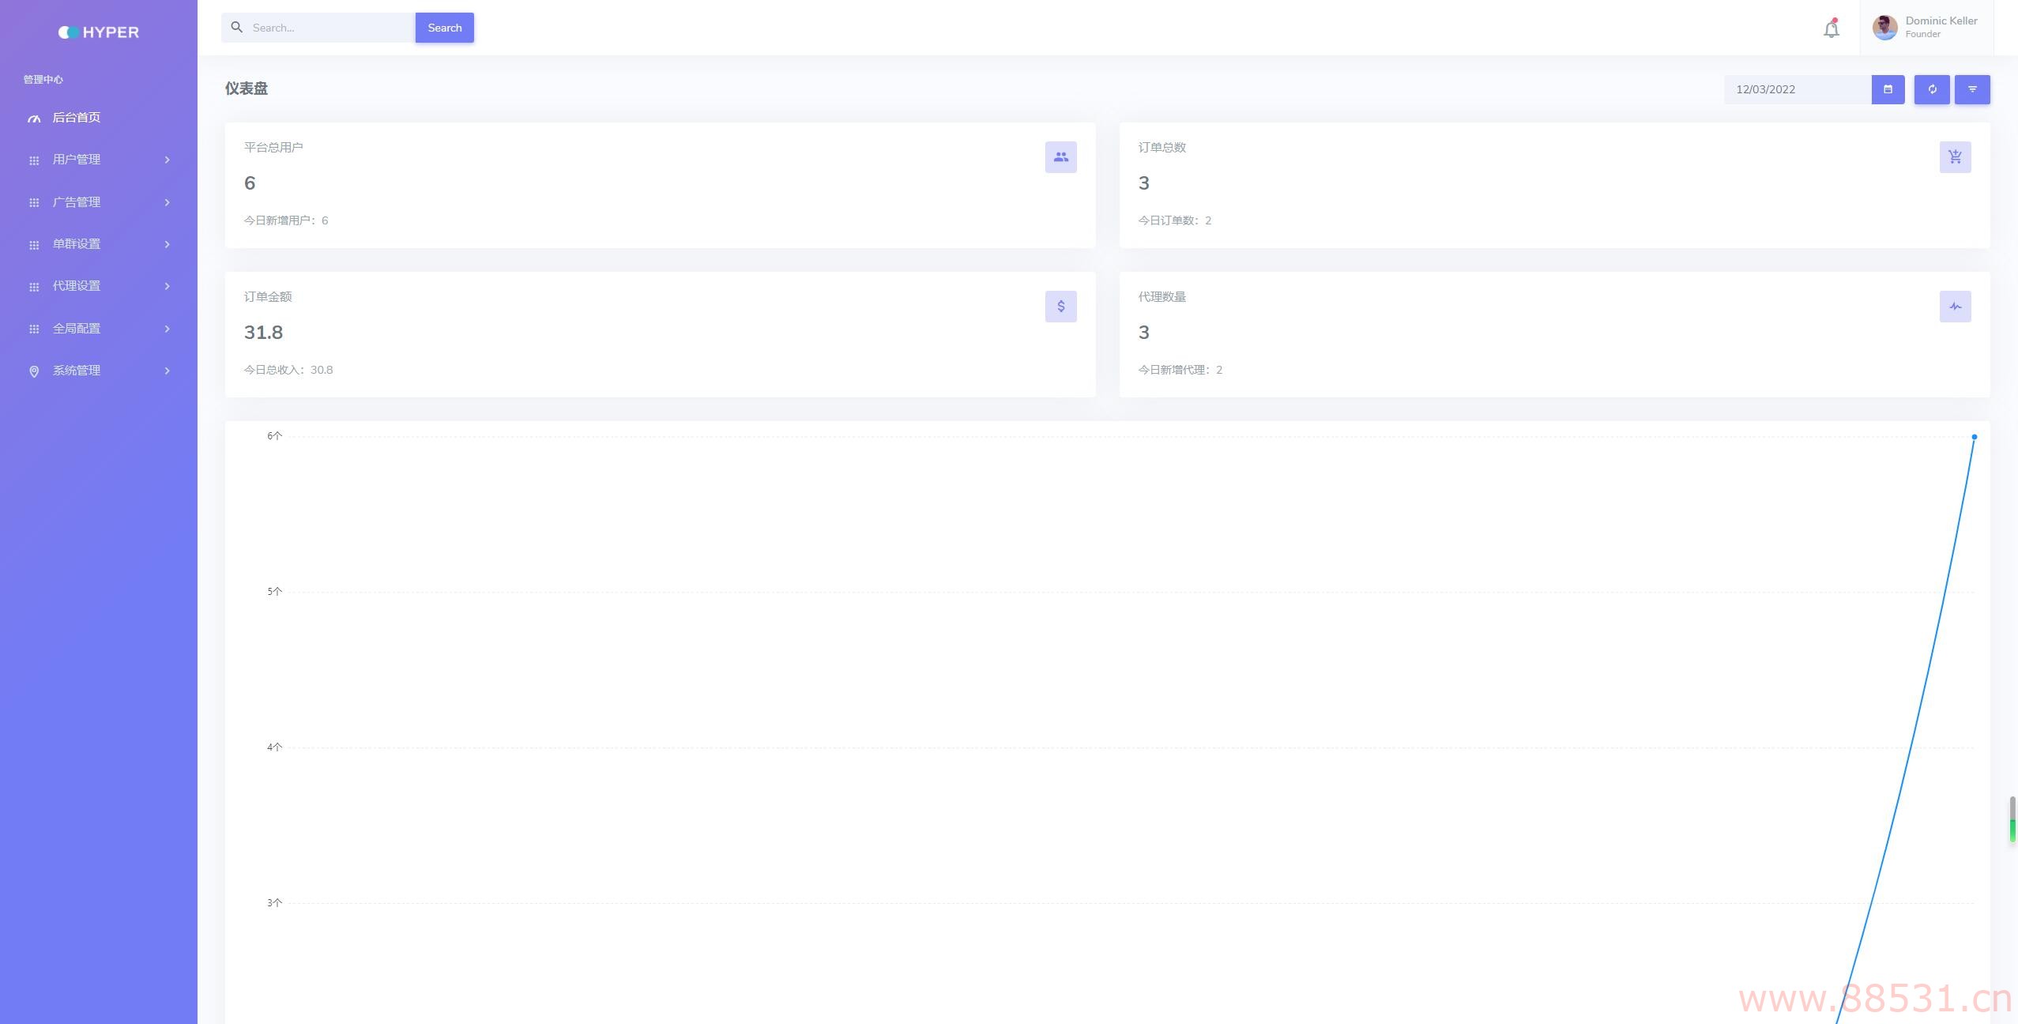Click the dollar icon on 订单金额 card
The image size is (2018, 1024).
coord(1060,307)
